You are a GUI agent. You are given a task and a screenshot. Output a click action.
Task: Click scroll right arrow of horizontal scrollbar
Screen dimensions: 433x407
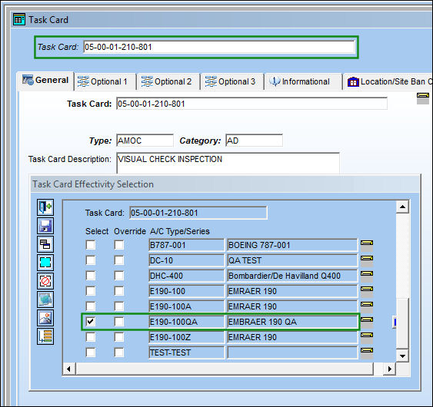coord(389,369)
